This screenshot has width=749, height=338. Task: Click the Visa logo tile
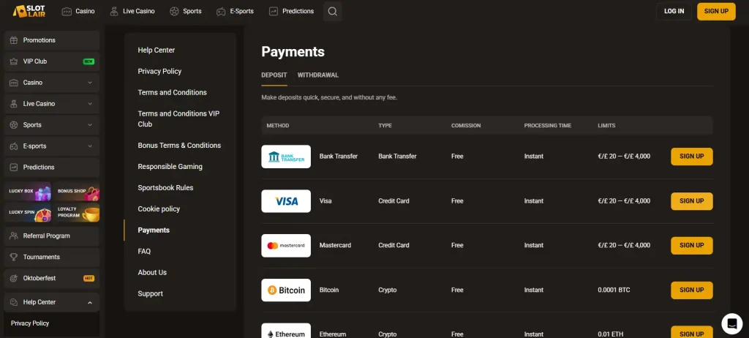click(x=286, y=200)
